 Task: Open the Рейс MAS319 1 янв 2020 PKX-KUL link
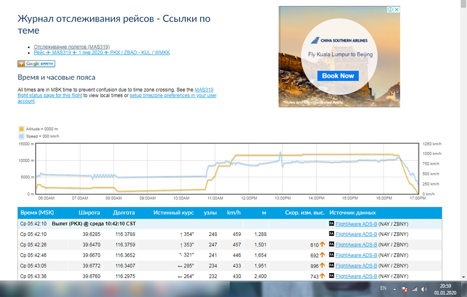point(102,52)
